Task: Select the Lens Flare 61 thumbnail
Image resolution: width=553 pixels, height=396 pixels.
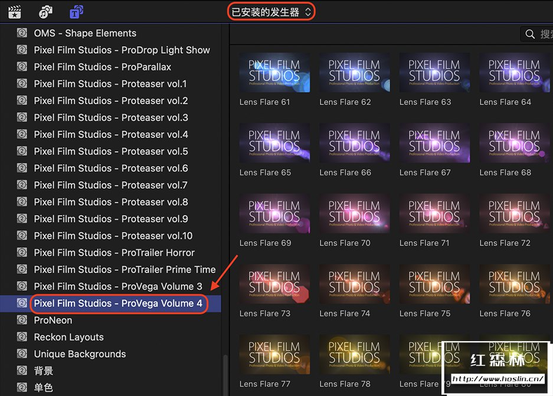Action: coord(274,73)
